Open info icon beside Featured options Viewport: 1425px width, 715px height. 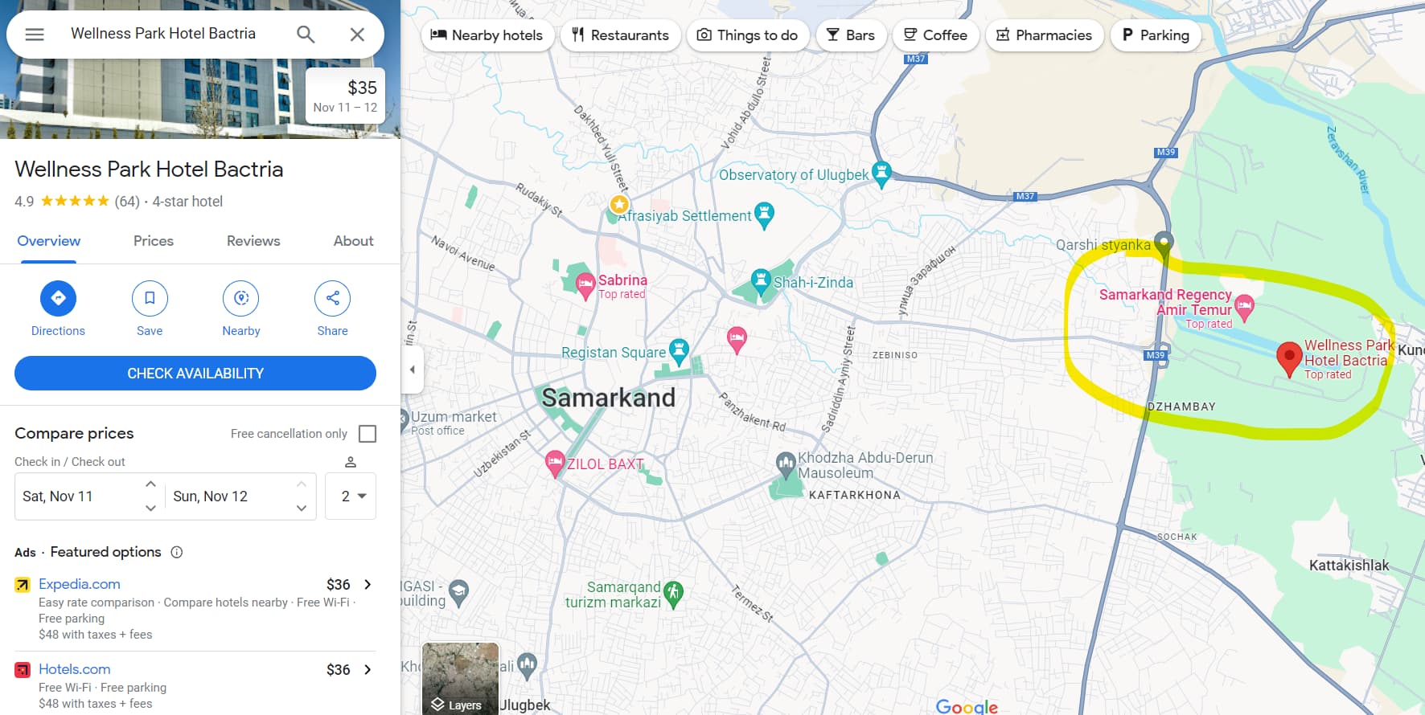tap(177, 552)
